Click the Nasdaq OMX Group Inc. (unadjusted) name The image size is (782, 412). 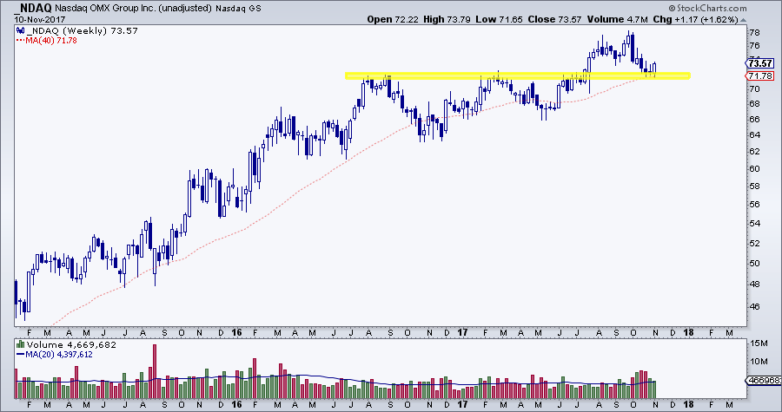(133, 9)
